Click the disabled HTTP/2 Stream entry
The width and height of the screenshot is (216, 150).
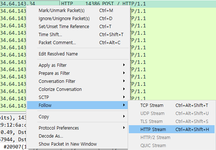[171, 137]
